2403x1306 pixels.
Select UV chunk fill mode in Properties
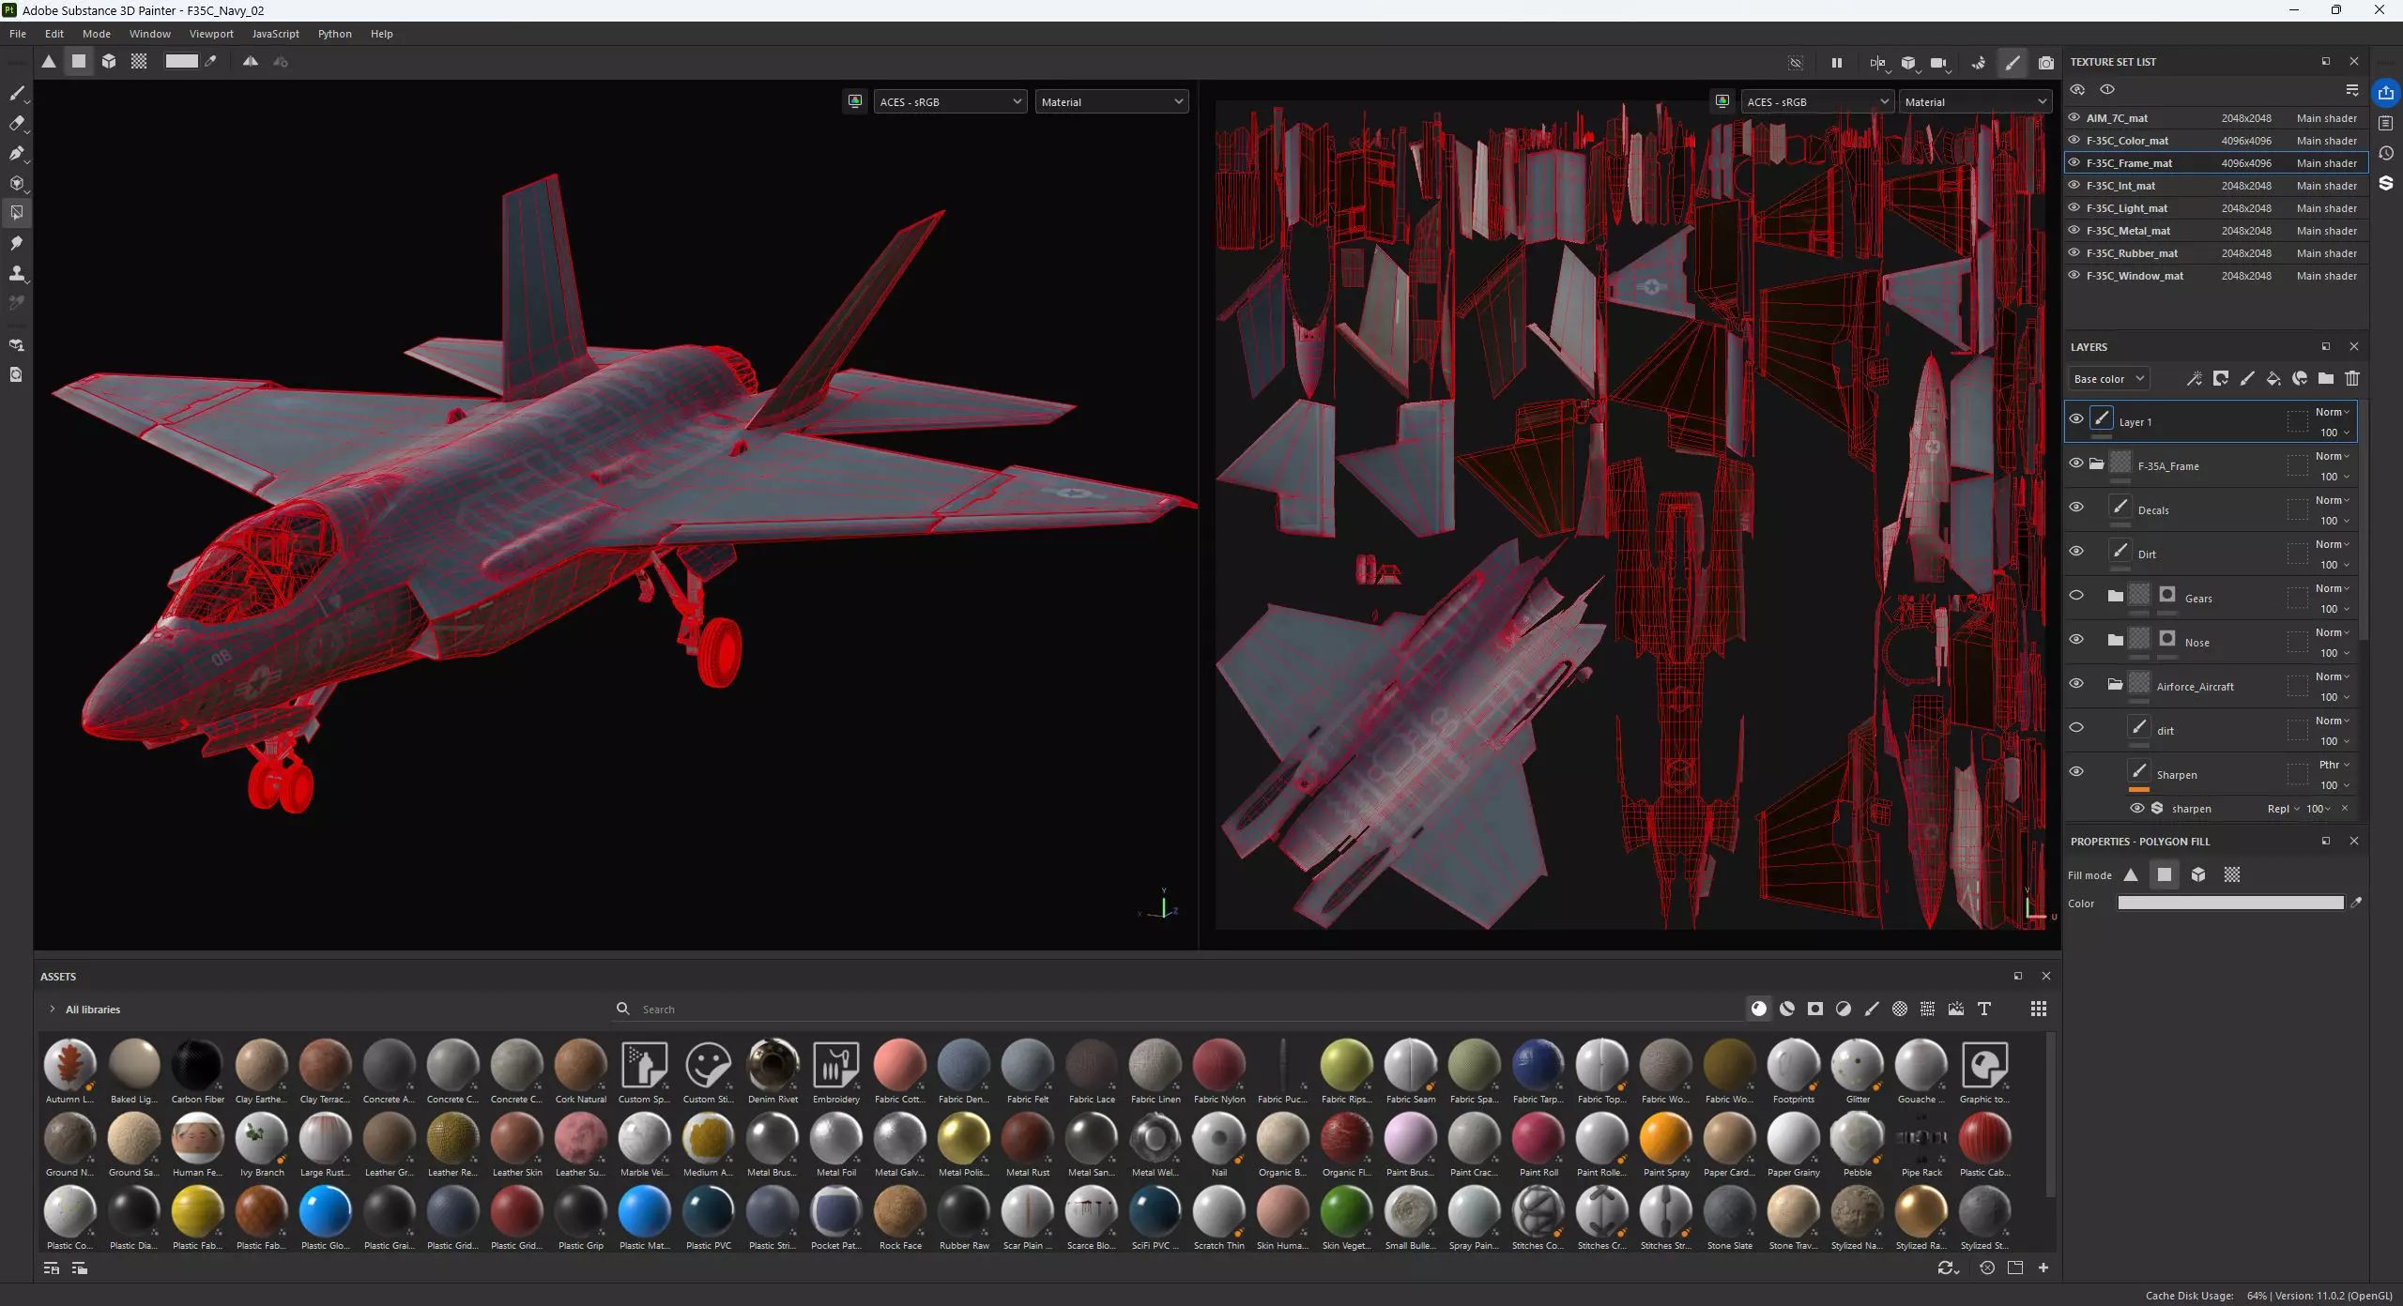[x=2231, y=875]
